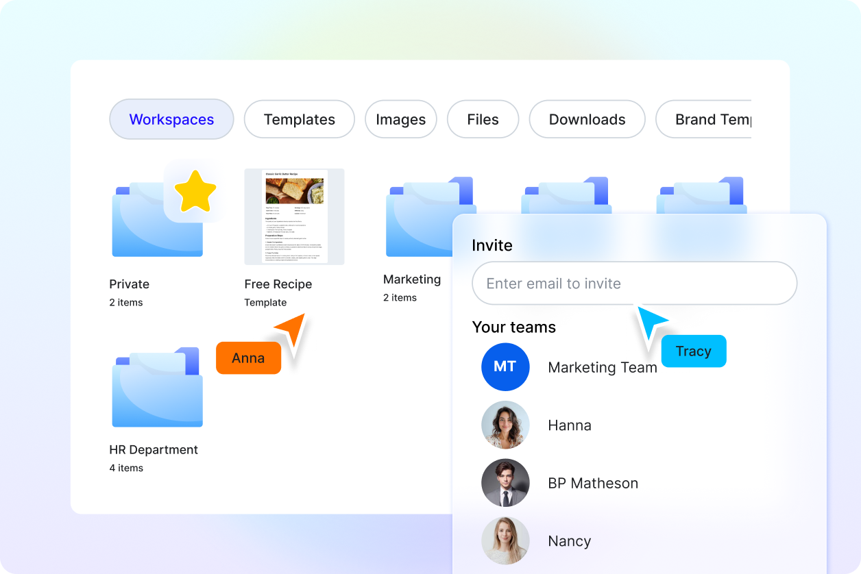Click the email invite input field

634,283
